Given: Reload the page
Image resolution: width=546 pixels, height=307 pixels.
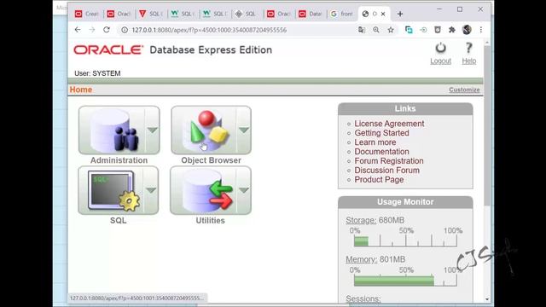Looking at the screenshot, I should [x=107, y=30].
